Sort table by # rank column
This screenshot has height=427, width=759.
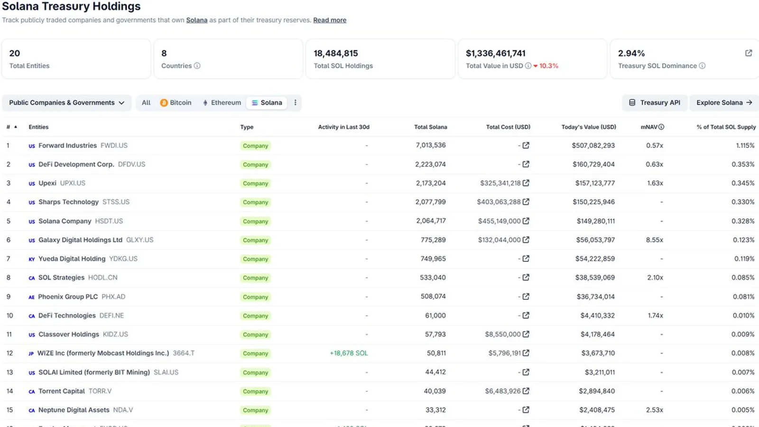[11, 127]
